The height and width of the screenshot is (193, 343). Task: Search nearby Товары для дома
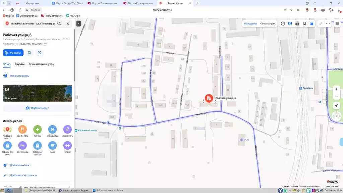(x=7, y=148)
